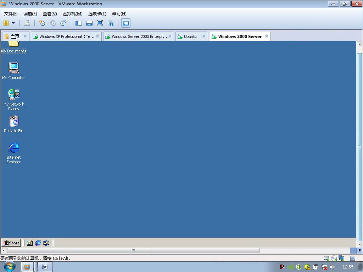Click the CD/DVD device status icon
This screenshot has height=272, width=363.
click(x=334, y=258)
